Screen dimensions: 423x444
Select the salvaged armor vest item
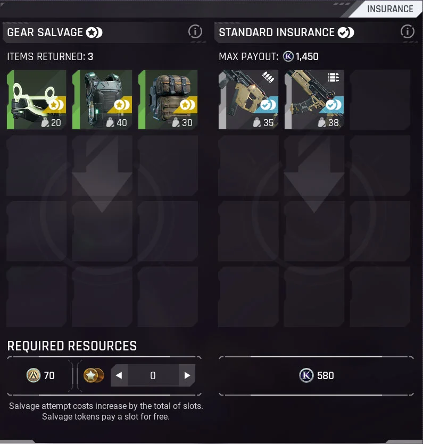[102, 99]
